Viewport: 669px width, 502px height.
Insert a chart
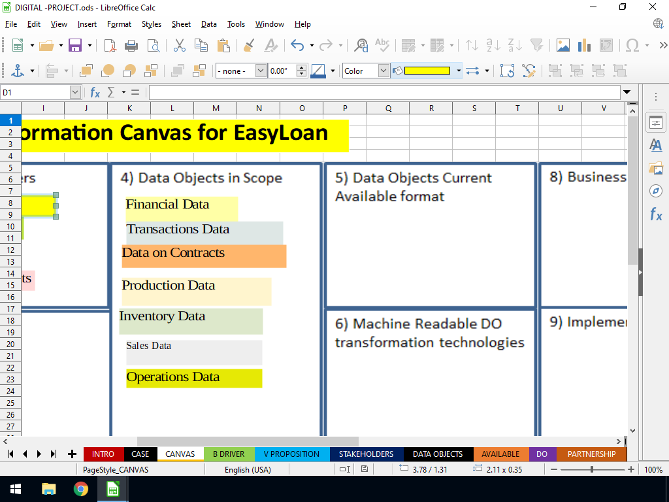(x=584, y=45)
